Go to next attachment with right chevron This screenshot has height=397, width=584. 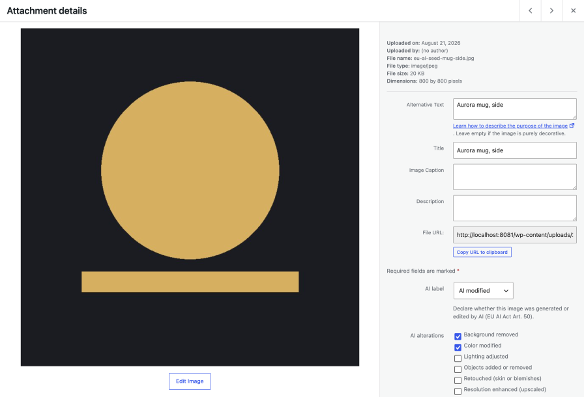[551, 10]
